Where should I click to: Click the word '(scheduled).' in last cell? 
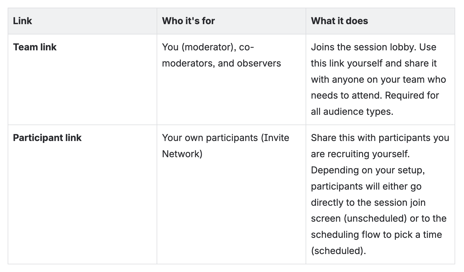tap(338, 251)
